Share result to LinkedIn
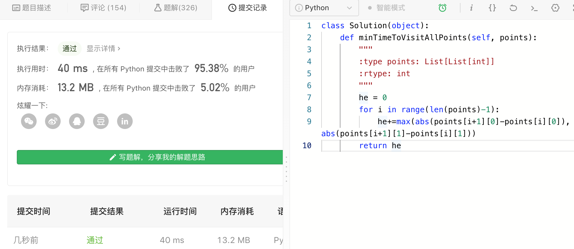The width and height of the screenshot is (574, 249). (125, 121)
